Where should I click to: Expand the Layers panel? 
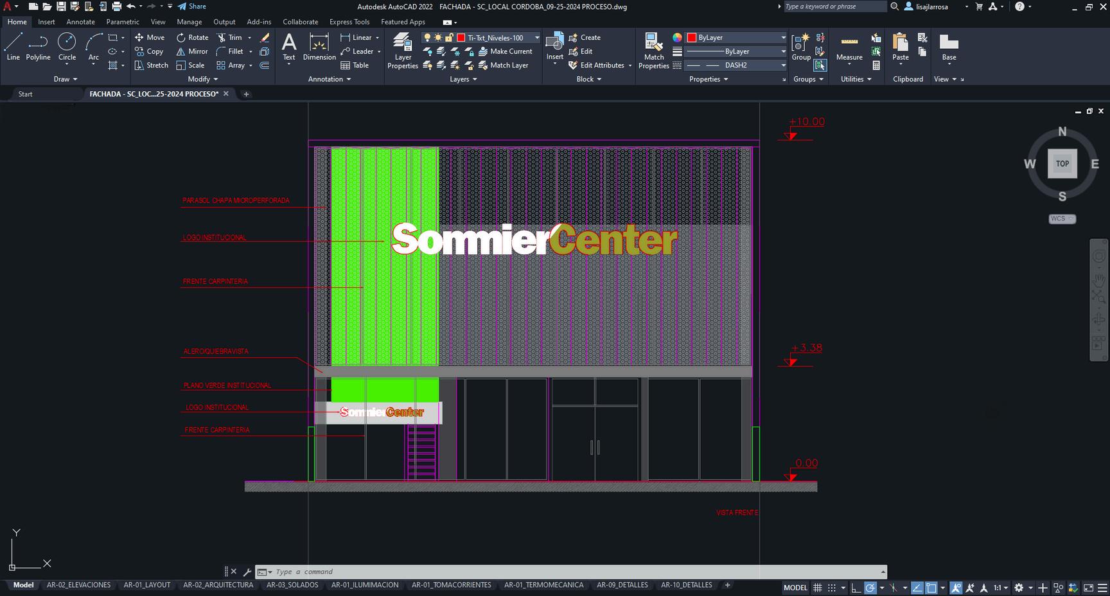[463, 79]
